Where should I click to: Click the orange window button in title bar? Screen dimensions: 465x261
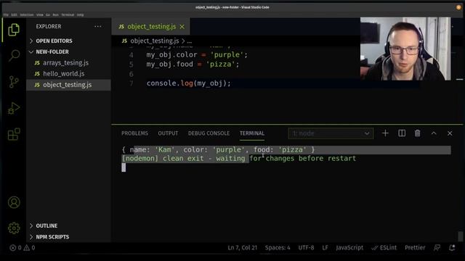458,7
